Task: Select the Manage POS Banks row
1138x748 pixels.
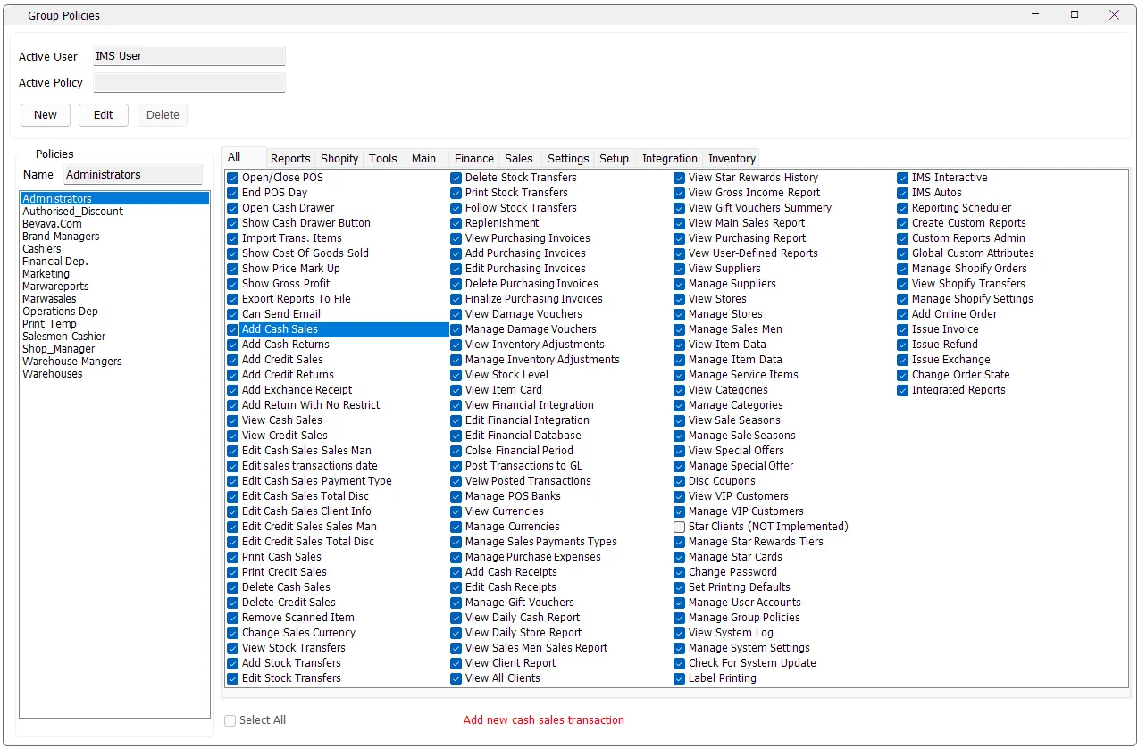Action: pos(560,496)
